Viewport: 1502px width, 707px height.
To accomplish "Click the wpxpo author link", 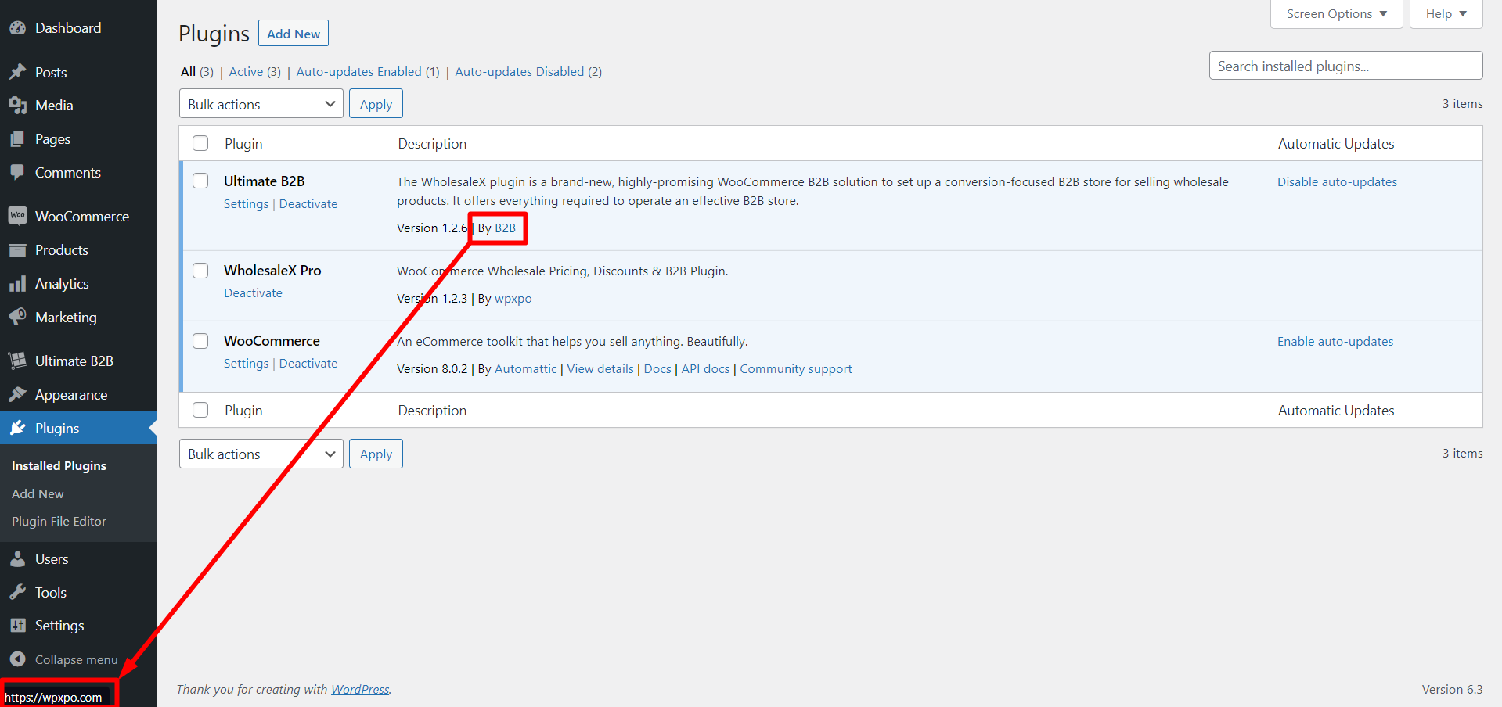I will [x=513, y=298].
